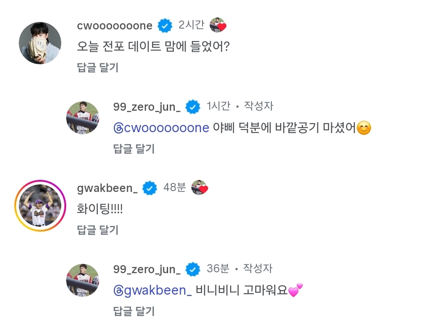This screenshot has width=435, height=333.
Task: Open the cwoooooooone username link
Action: coord(114,26)
